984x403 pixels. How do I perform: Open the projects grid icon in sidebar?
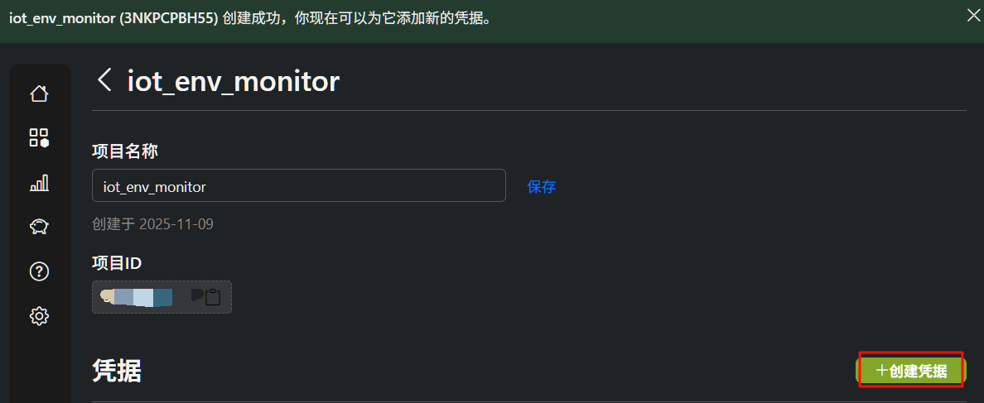click(39, 137)
